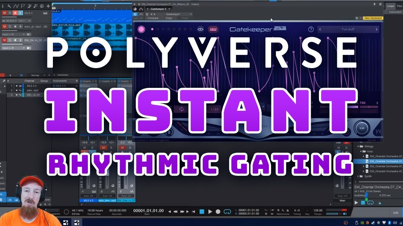Add a track with the plus icon

48,6
